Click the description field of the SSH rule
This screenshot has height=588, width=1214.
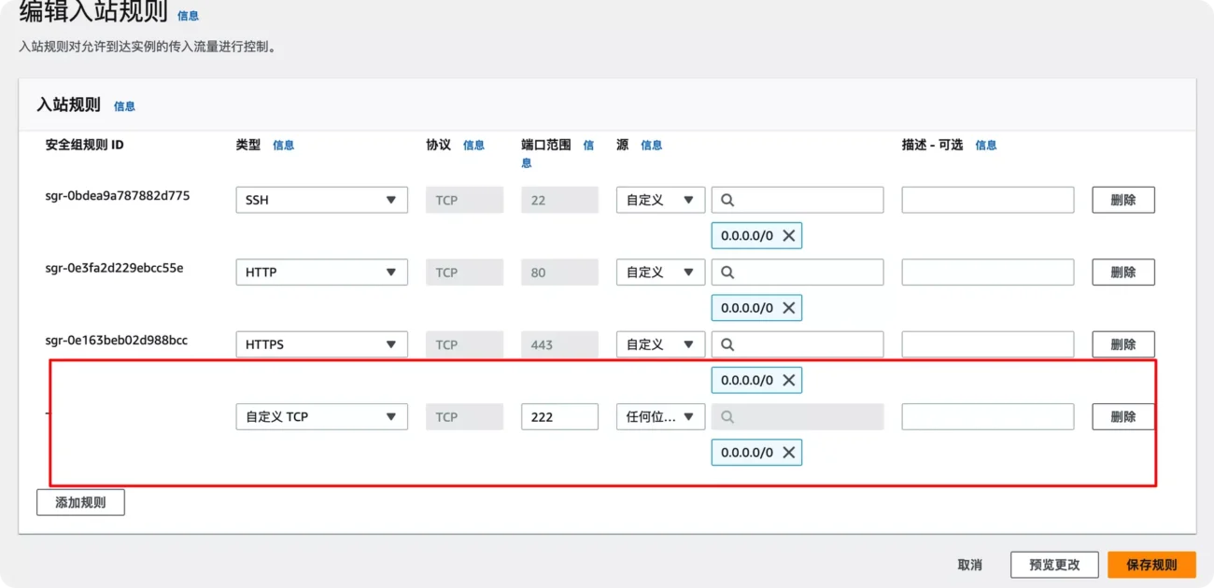tap(986, 199)
